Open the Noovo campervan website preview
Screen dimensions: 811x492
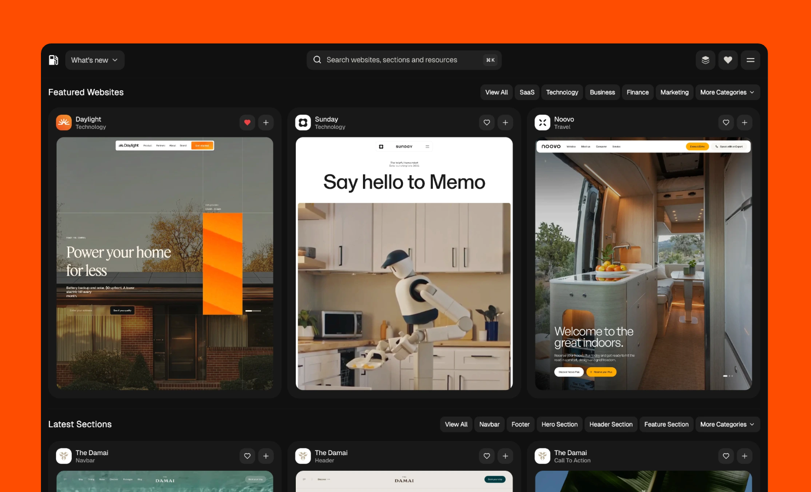(x=644, y=264)
